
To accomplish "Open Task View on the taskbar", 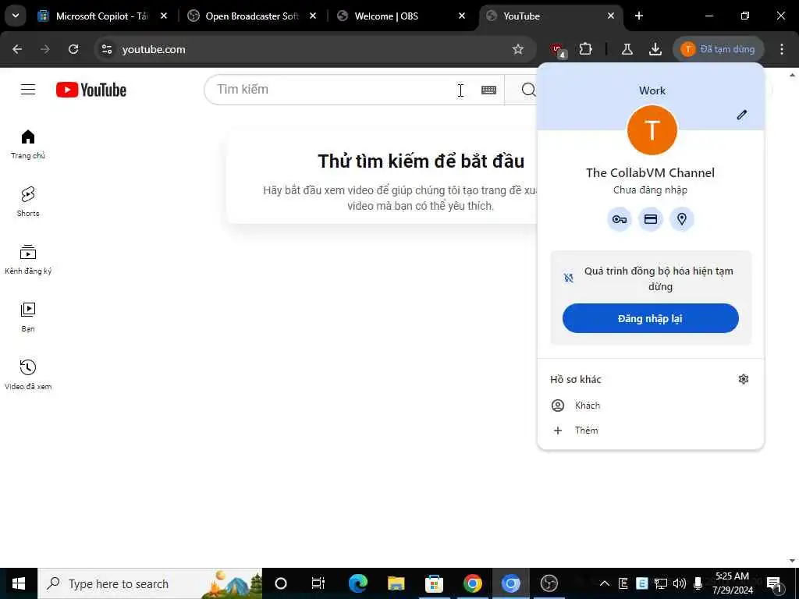I will tap(318, 583).
